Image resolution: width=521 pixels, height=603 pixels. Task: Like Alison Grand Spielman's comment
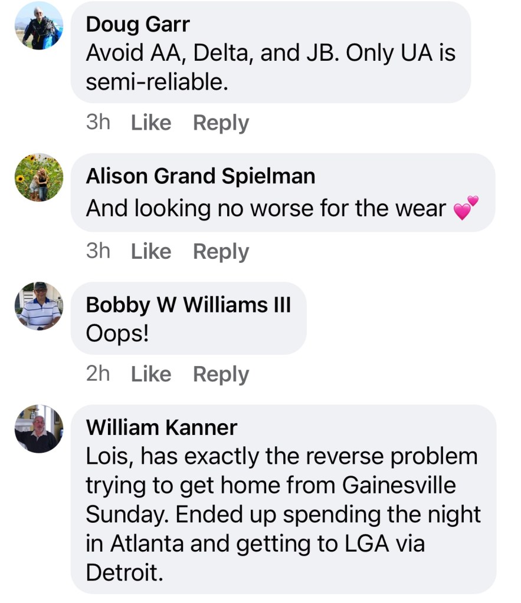150,251
